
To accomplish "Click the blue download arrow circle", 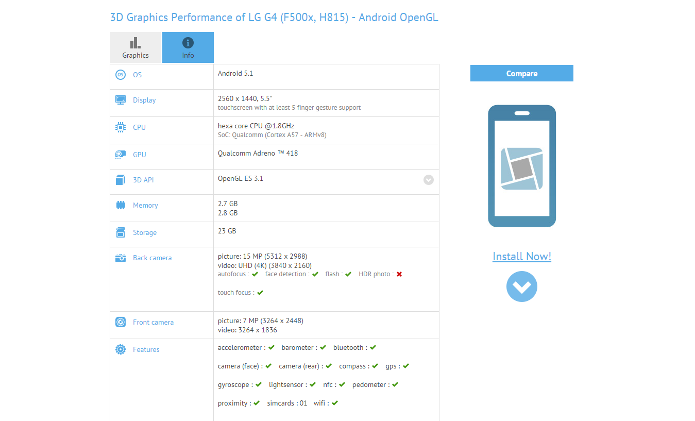I will click(522, 287).
